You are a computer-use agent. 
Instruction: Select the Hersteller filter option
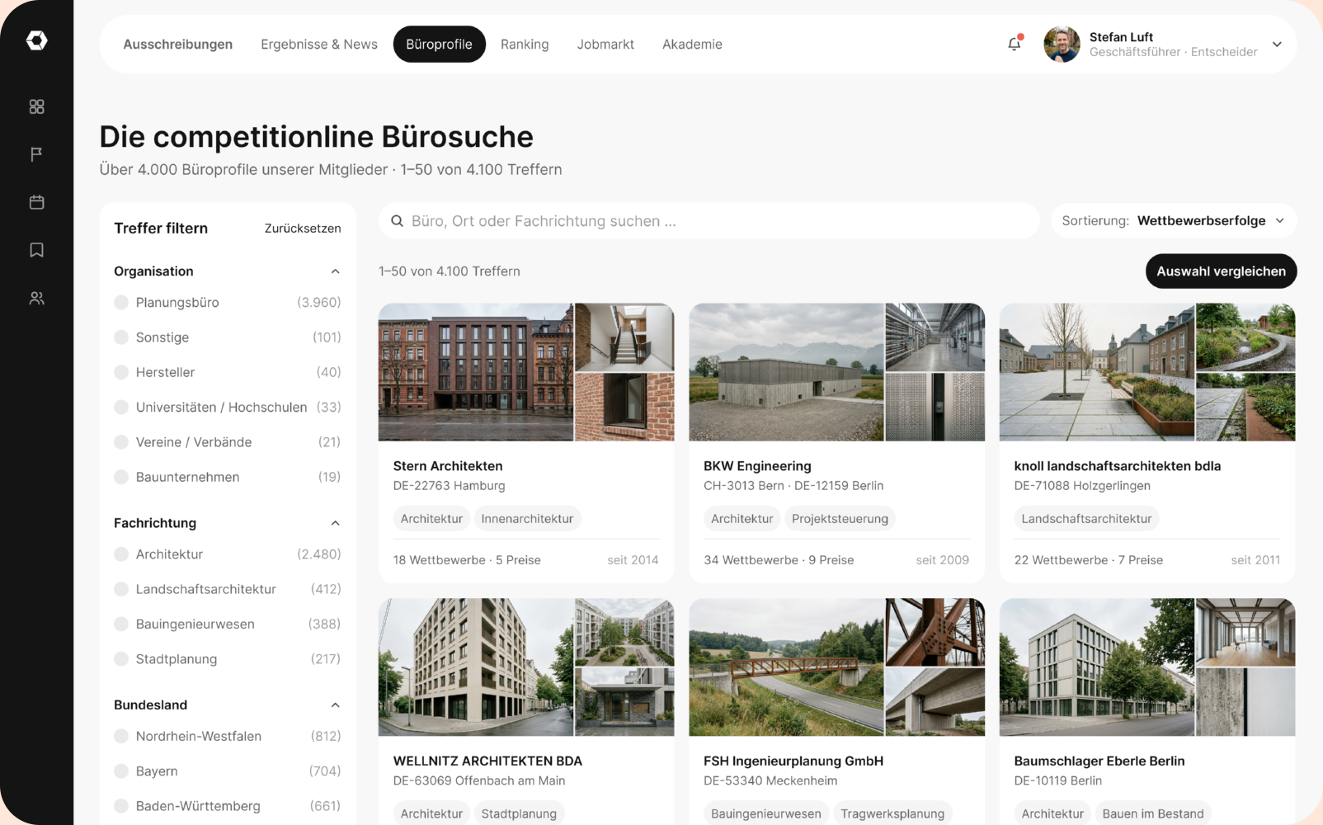tap(228, 372)
